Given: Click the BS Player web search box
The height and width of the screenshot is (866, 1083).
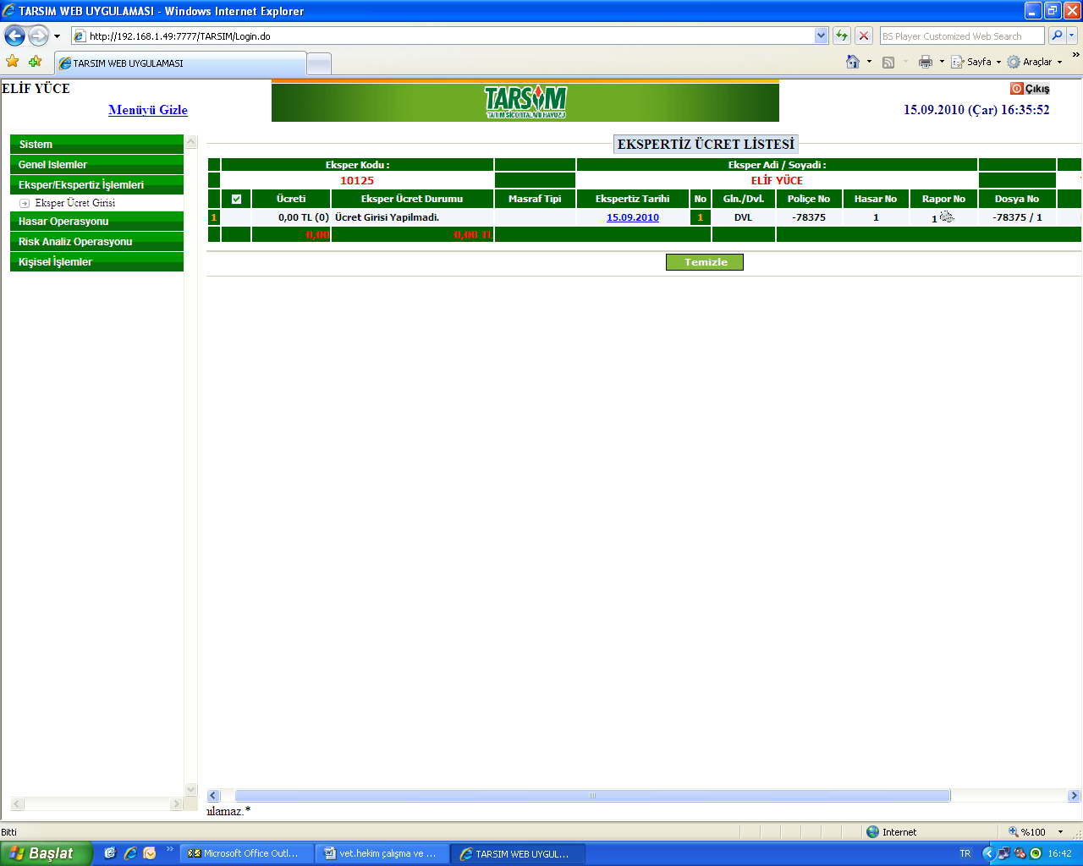Looking at the screenshot, I should coord(962,36).
